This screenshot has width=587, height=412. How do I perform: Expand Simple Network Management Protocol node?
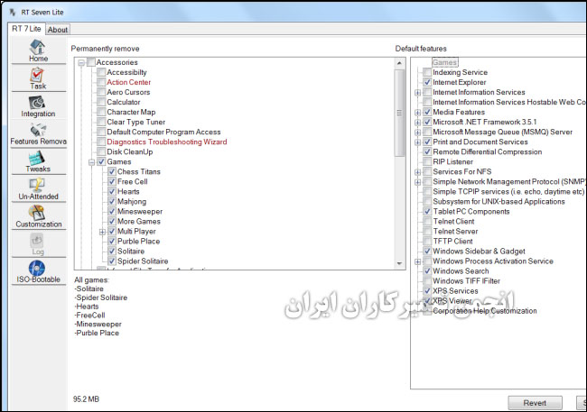(418, 182)
